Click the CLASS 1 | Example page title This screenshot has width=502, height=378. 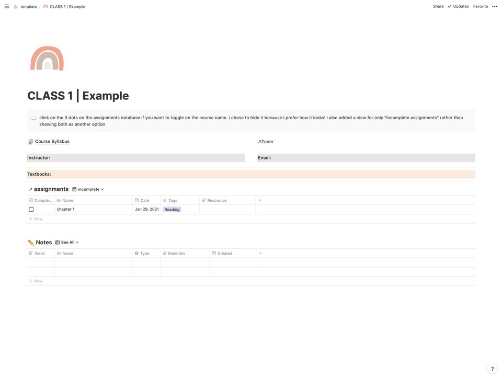[x=78, y=96]
